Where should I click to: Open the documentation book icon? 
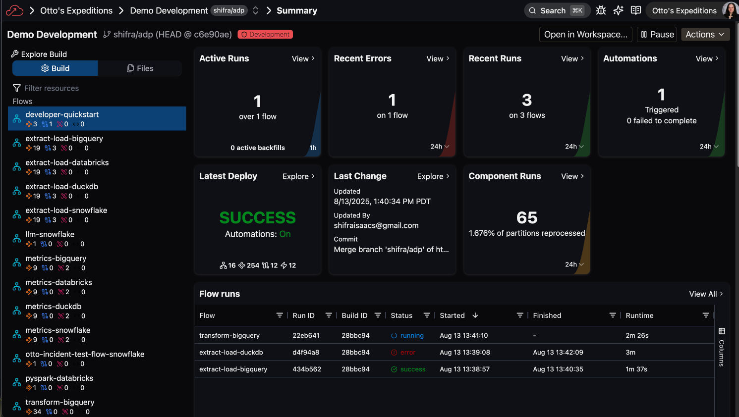pos(636,10)
